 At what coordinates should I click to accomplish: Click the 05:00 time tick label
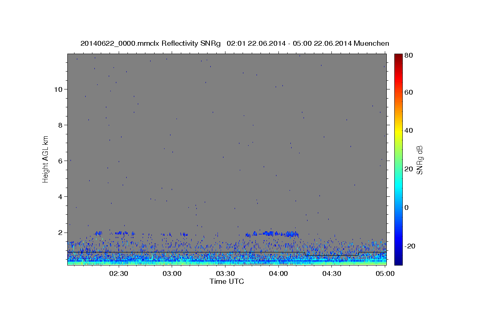385,273
